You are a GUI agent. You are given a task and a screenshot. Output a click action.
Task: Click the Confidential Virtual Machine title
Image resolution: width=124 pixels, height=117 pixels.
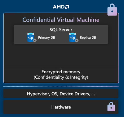61,20
